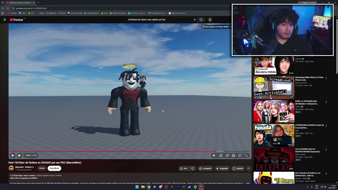Open the Windows Start menu

(x=137, y=187)
